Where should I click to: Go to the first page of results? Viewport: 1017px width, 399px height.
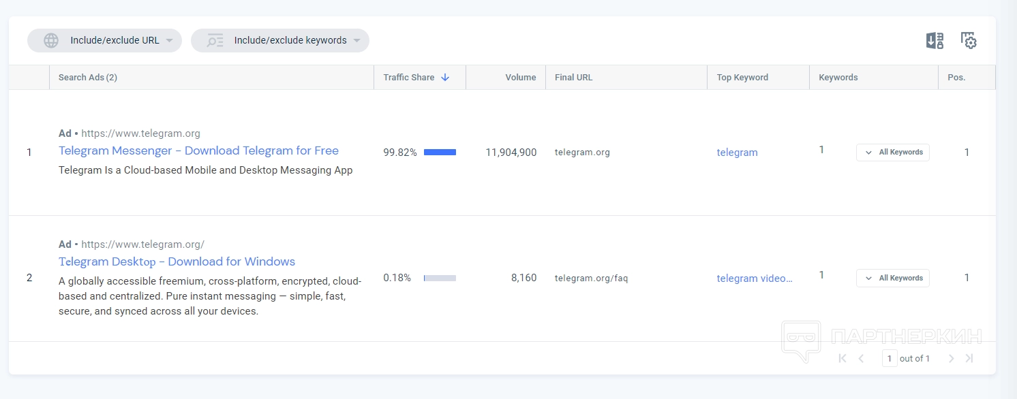pos(843,358)
